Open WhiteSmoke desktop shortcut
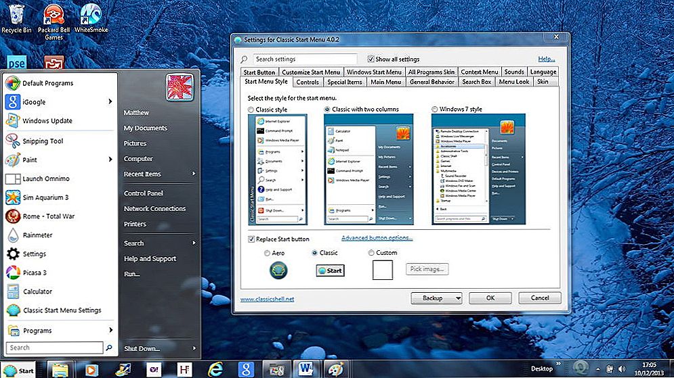Image resolution: width=674 pixels, height=378 pixels. 91,18
